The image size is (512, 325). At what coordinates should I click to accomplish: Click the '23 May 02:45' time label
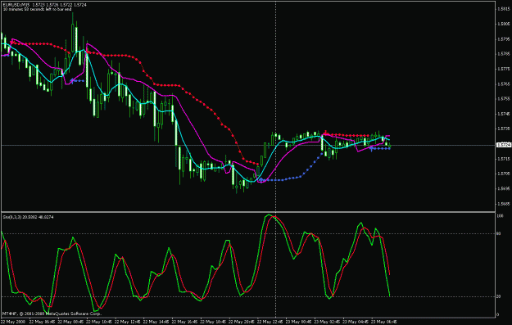[327, 322]
